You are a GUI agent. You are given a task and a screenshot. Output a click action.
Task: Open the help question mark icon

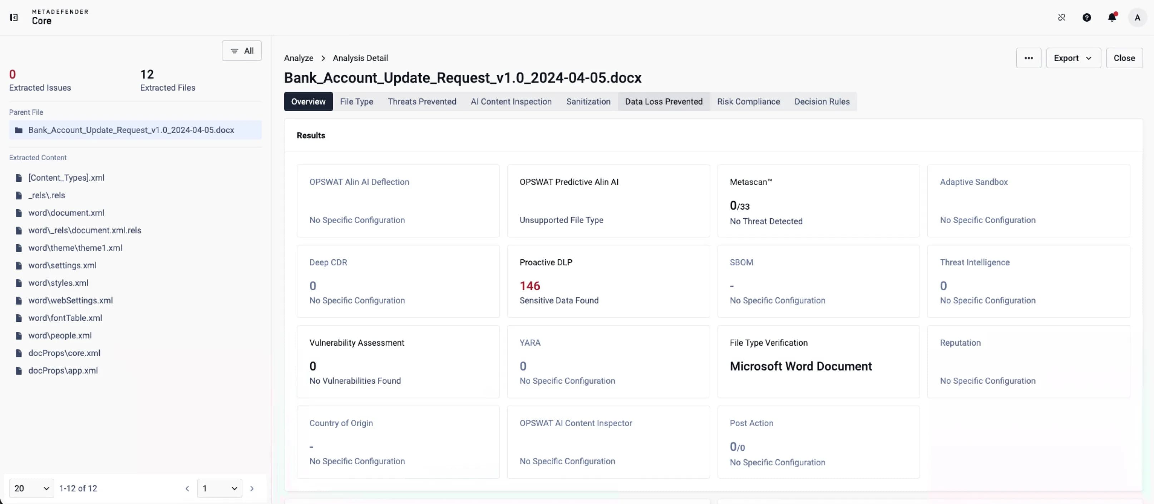coord(1087,18)
